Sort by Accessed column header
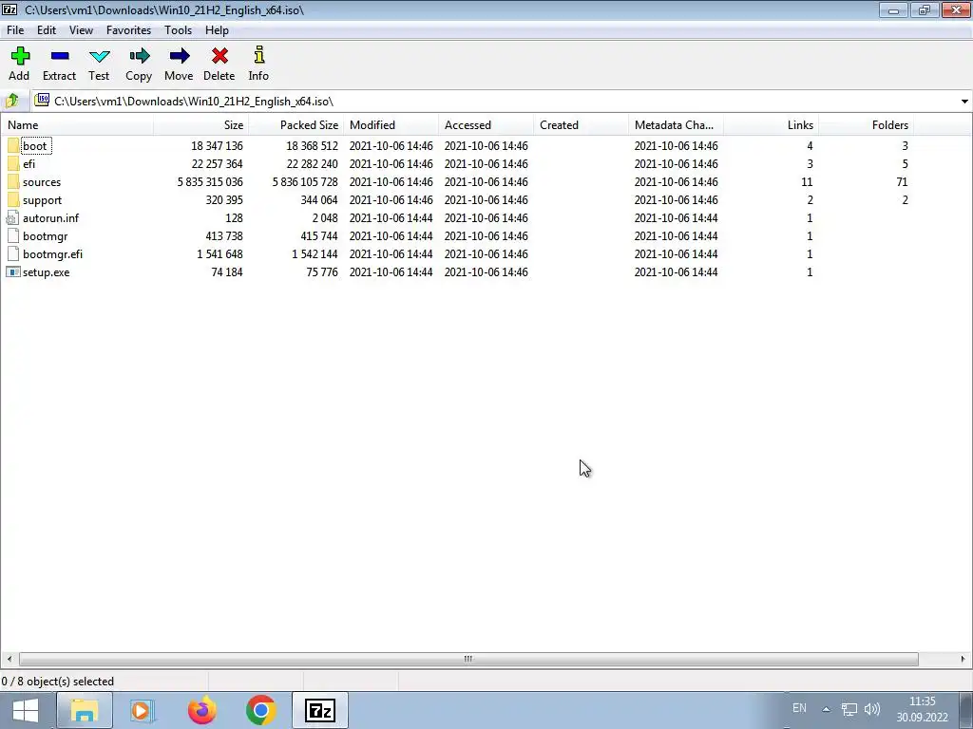Viewport: 973px width, 729px height. tap(486, 124)
